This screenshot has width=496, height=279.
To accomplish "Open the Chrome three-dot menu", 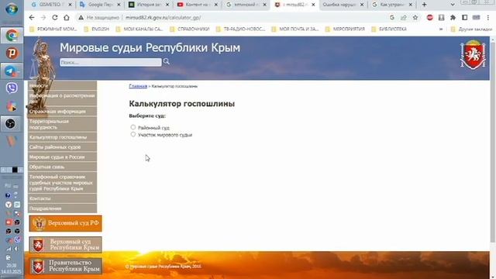I will (488, 18).
